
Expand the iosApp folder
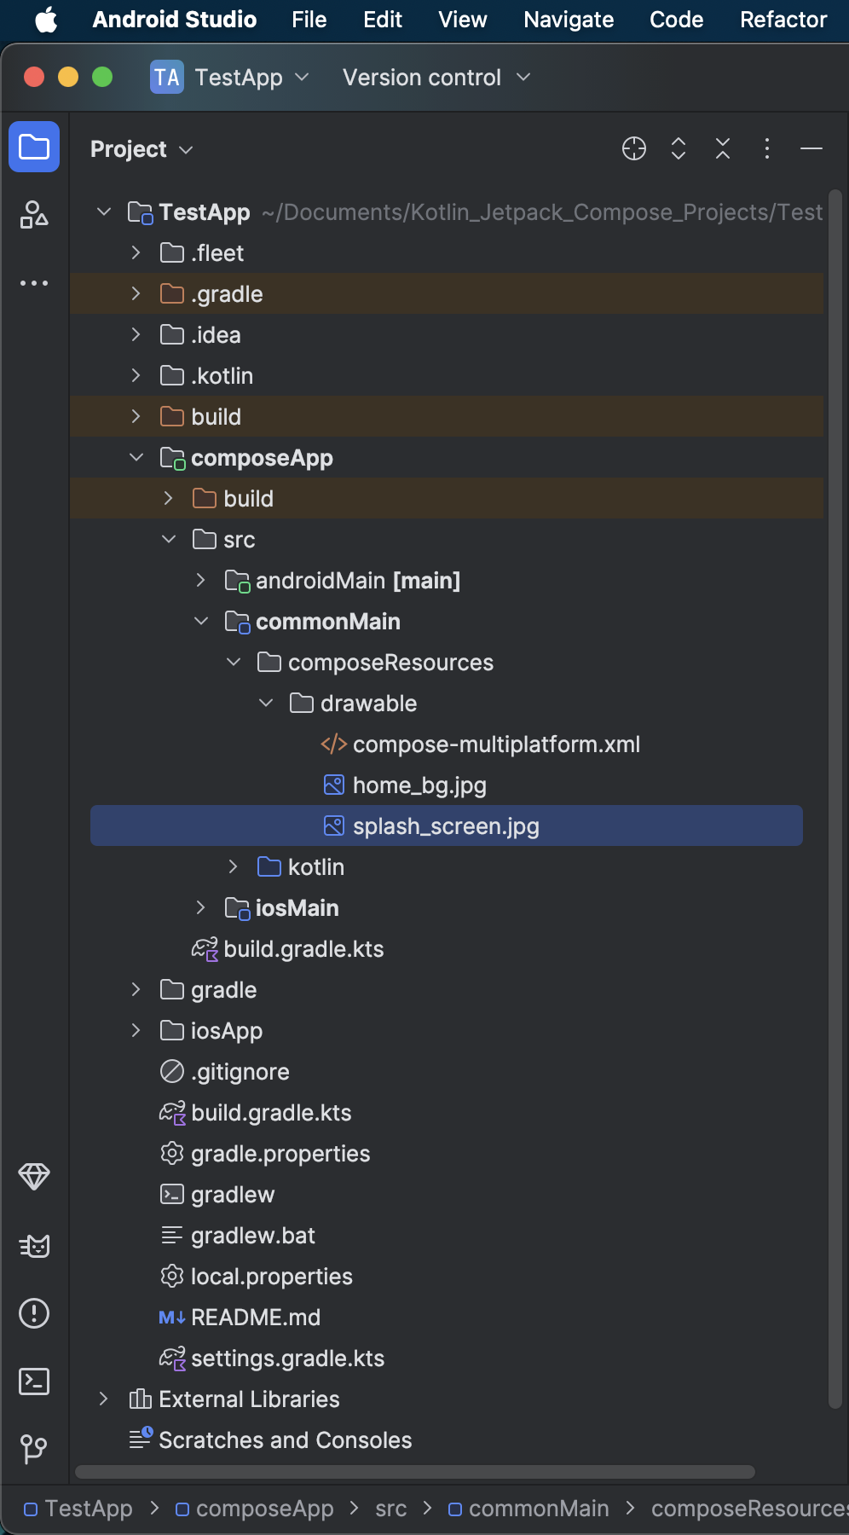[x=136, y=1030]
